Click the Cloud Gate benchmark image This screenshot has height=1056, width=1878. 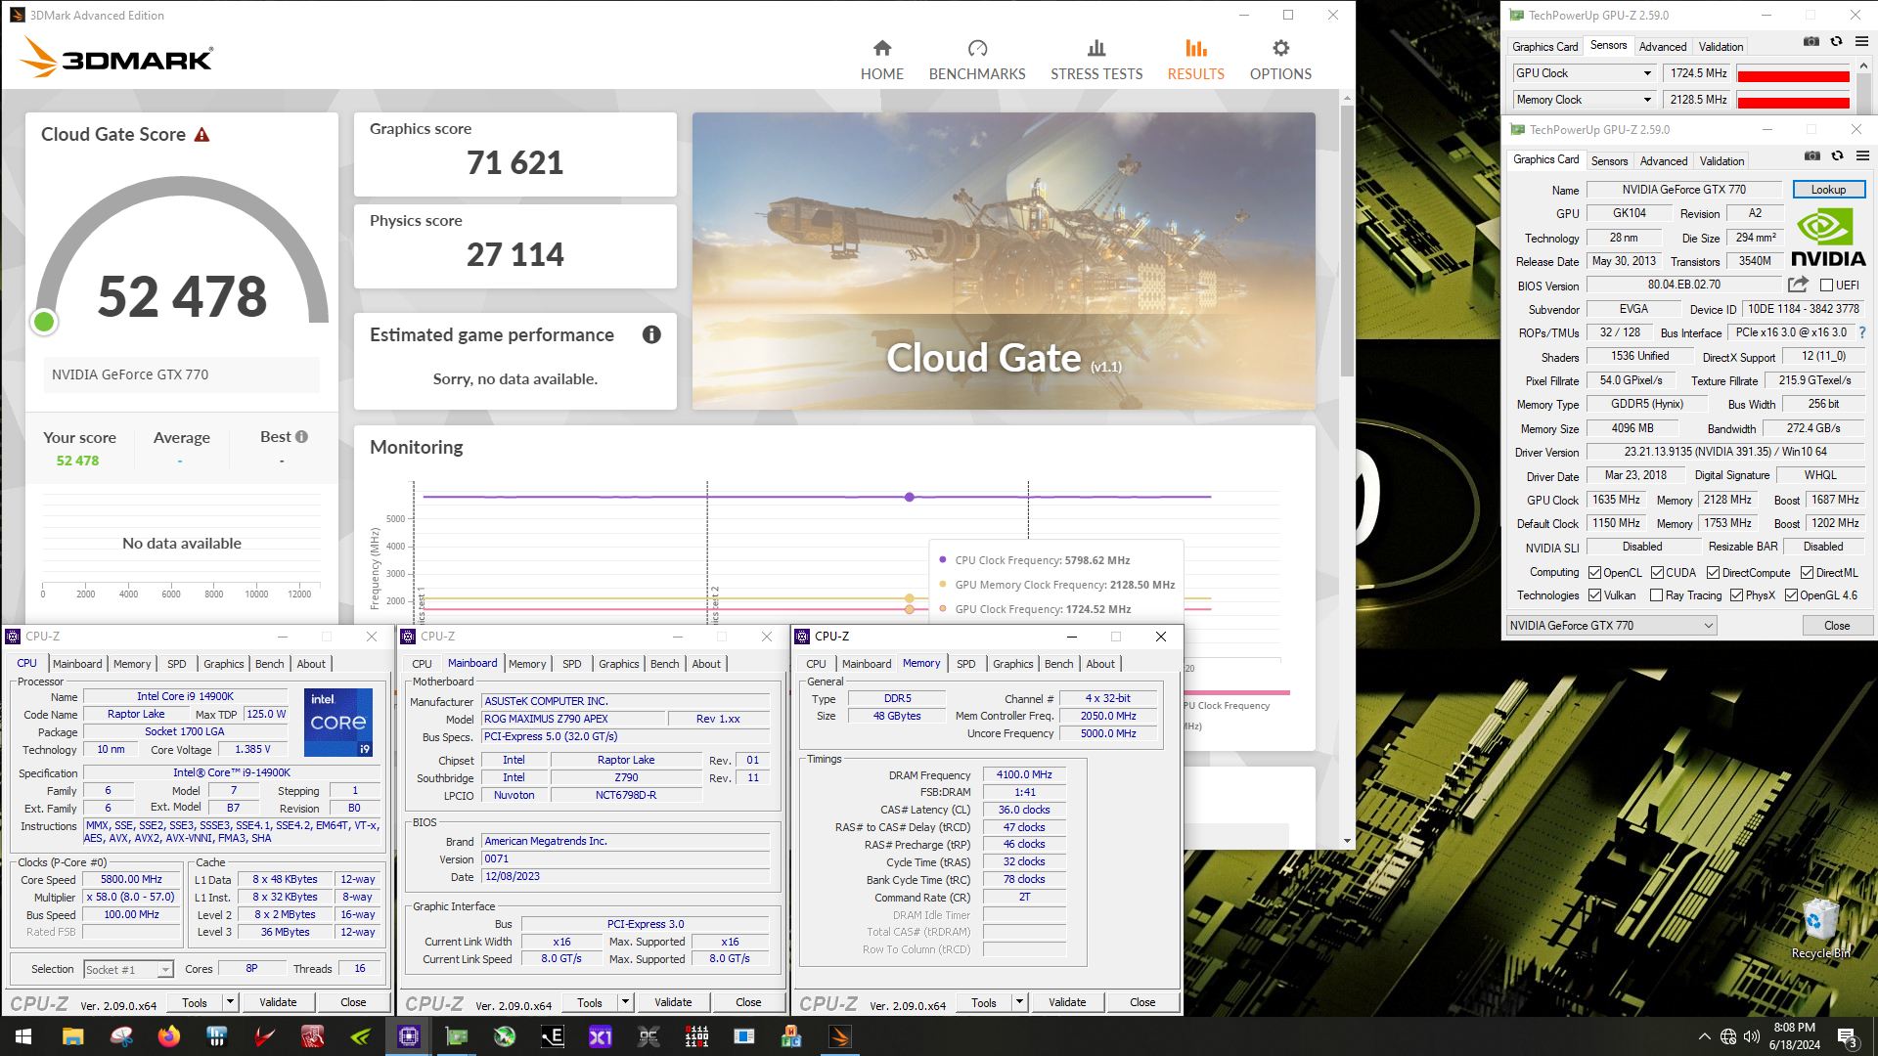pyautogui.click(x=1004, y=261)
